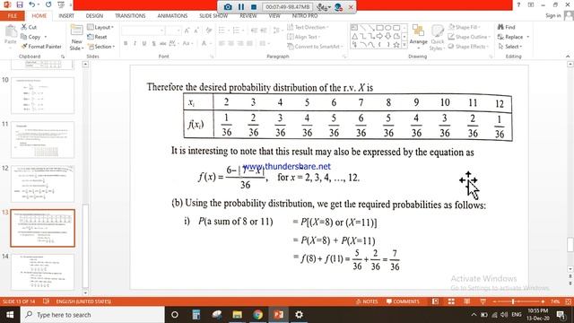Open the font name combo box

[x=143, y=31]
